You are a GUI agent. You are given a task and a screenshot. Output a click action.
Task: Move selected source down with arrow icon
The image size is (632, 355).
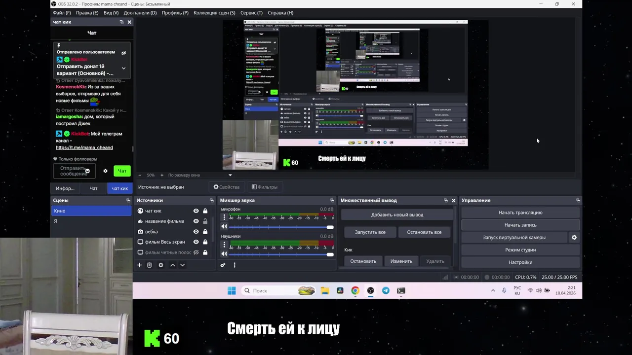click(182, 265)
